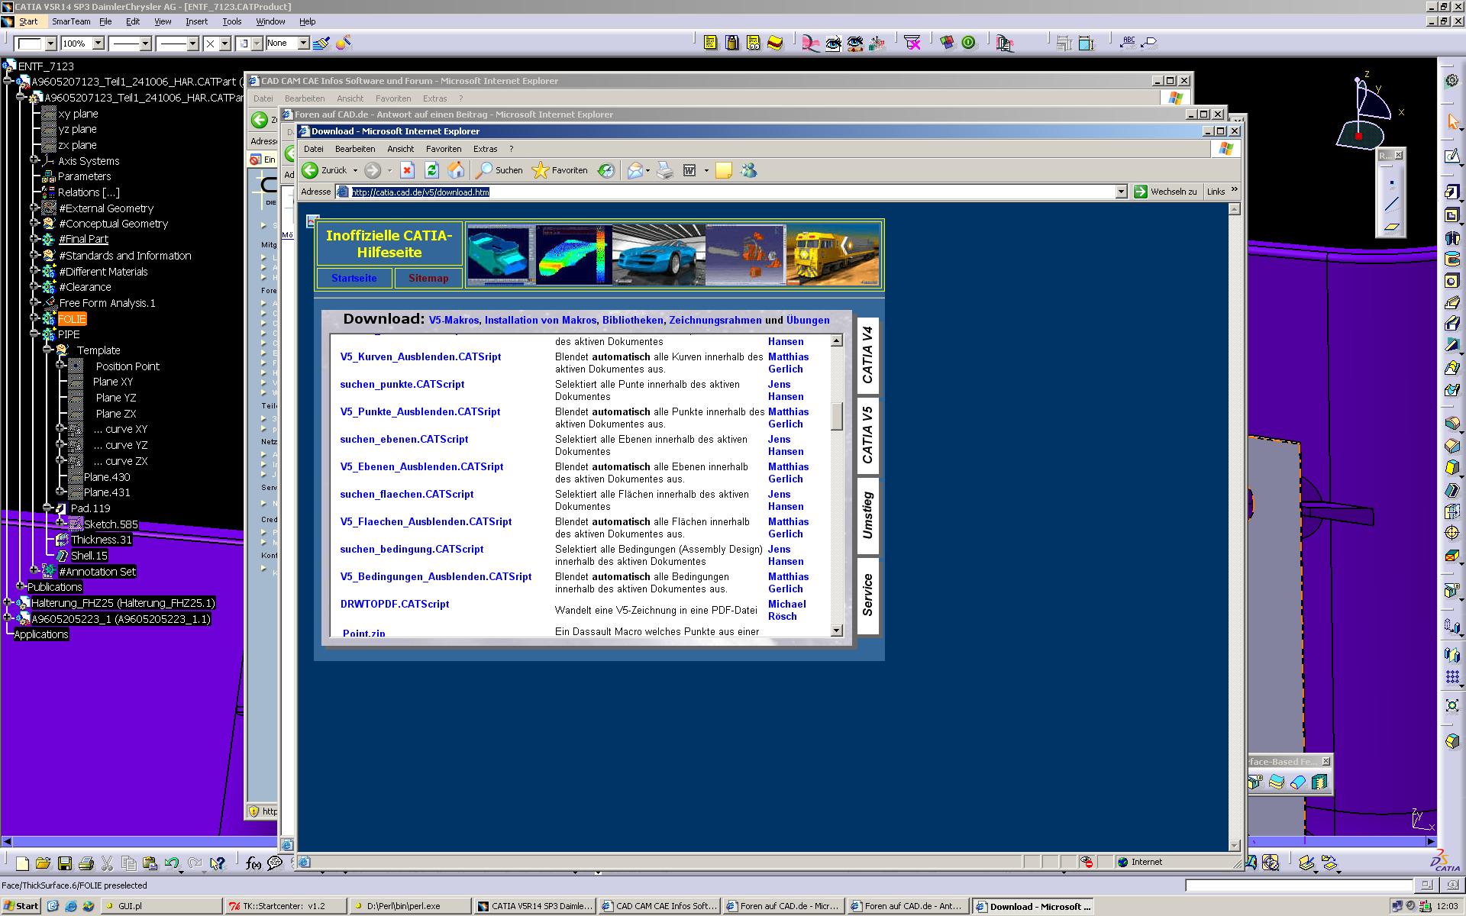
Task: Click the green power-button icon in CATIA top toolbar
Action: pos(969,43)
